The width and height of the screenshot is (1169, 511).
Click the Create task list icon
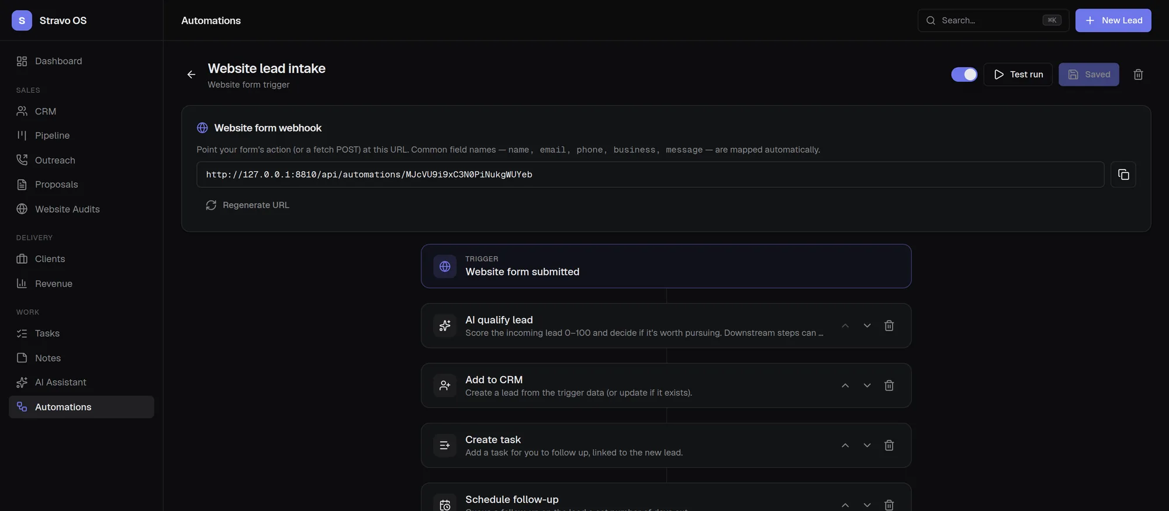point(445,446)
